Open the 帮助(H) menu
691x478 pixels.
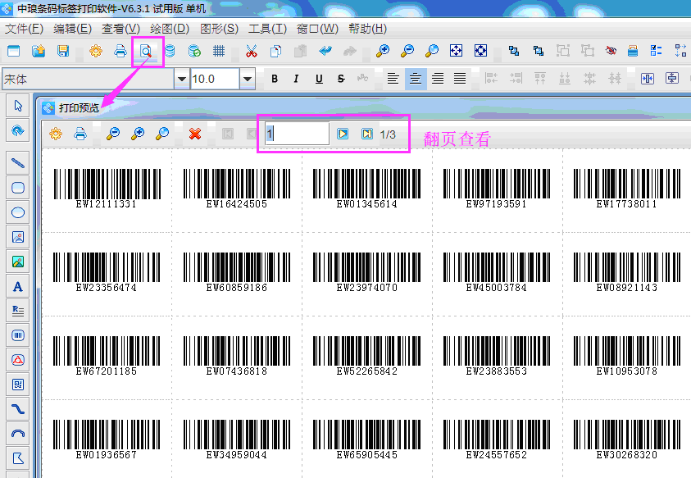(x=367, y=29)
